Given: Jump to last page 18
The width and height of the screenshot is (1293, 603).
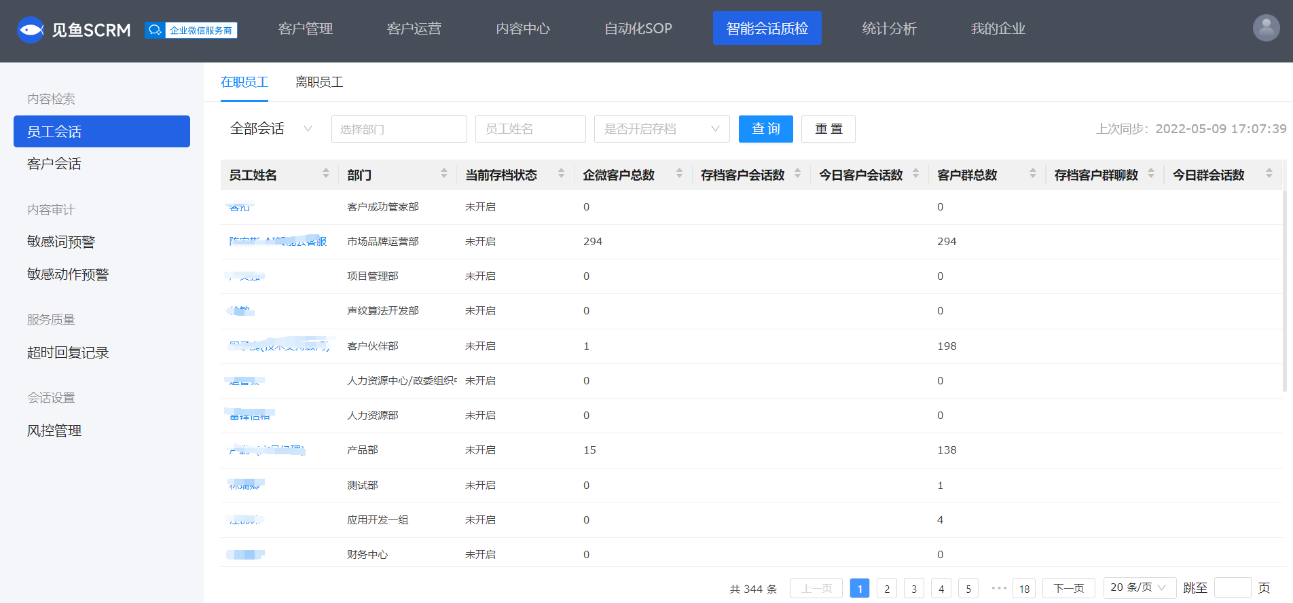Looking at the screenshot, I should pos(1024,588).
